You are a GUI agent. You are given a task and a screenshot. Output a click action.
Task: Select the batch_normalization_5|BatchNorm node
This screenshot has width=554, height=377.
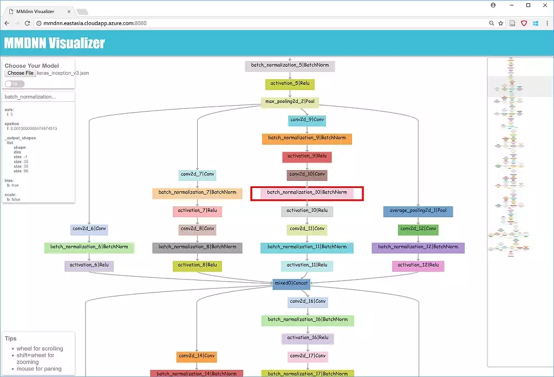pos(290,66)
